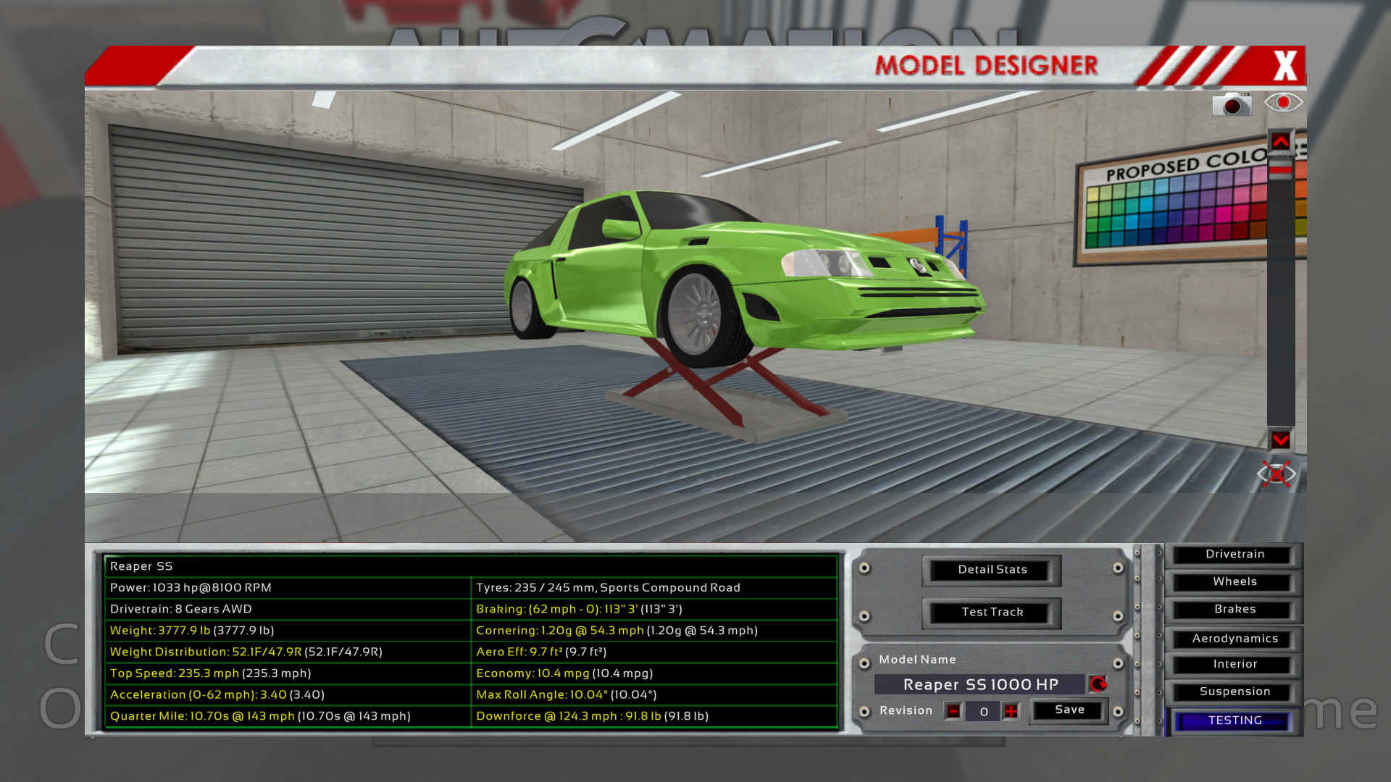The image size is (1391, 782).
Task: Open the Drivetrain tab
Action: [x=1235, y=554]
